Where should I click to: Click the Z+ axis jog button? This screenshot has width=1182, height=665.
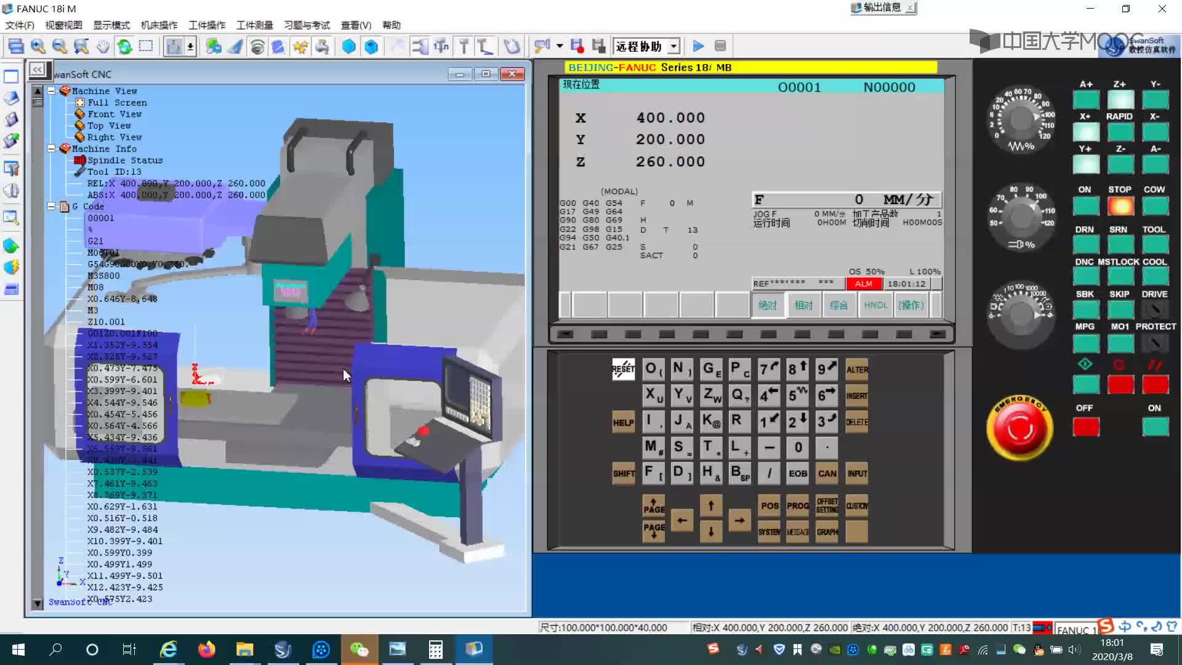1120,100
